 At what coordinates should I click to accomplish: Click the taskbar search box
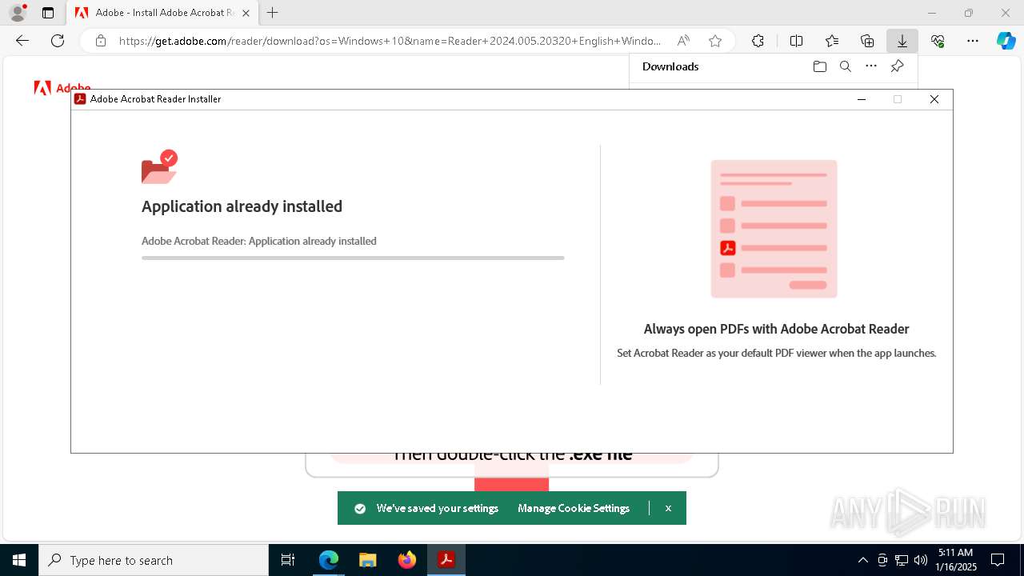154,560
